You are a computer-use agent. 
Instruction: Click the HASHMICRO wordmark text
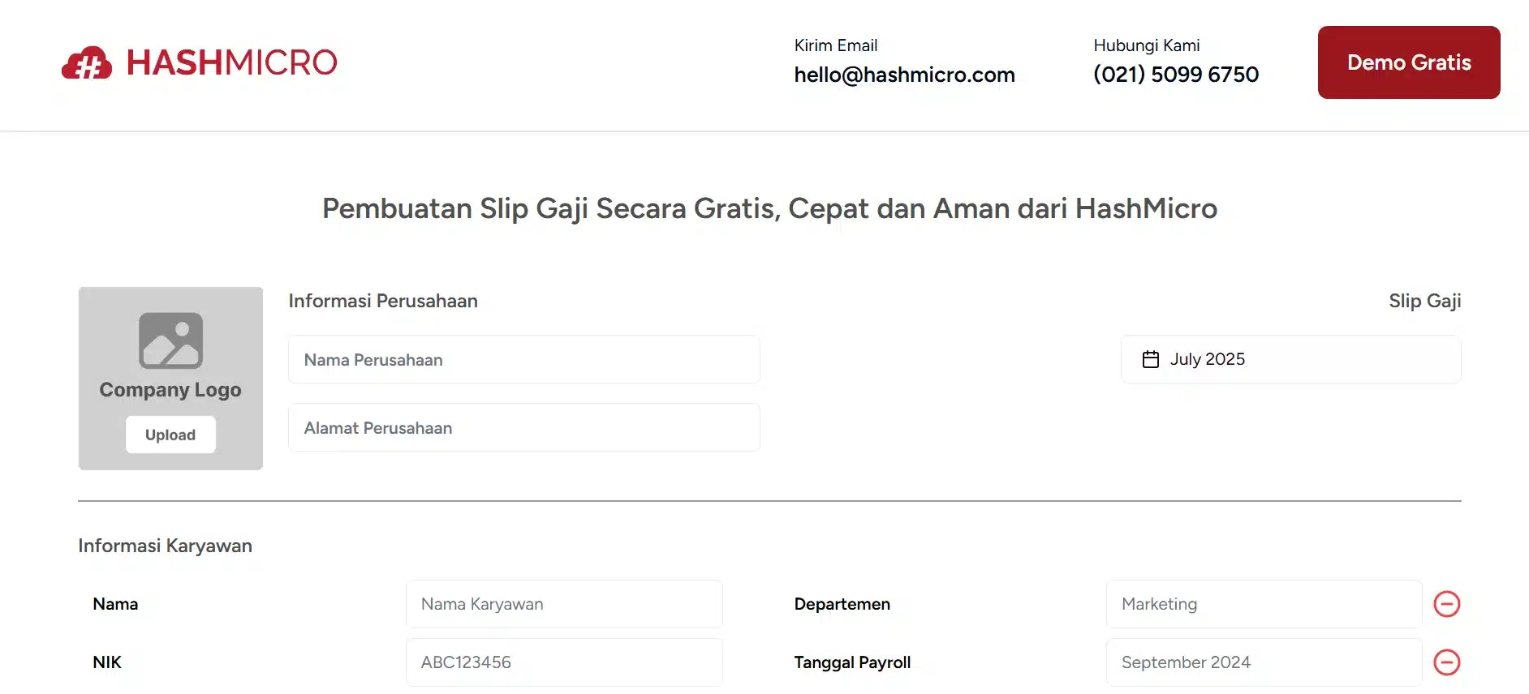click(232, 62)
